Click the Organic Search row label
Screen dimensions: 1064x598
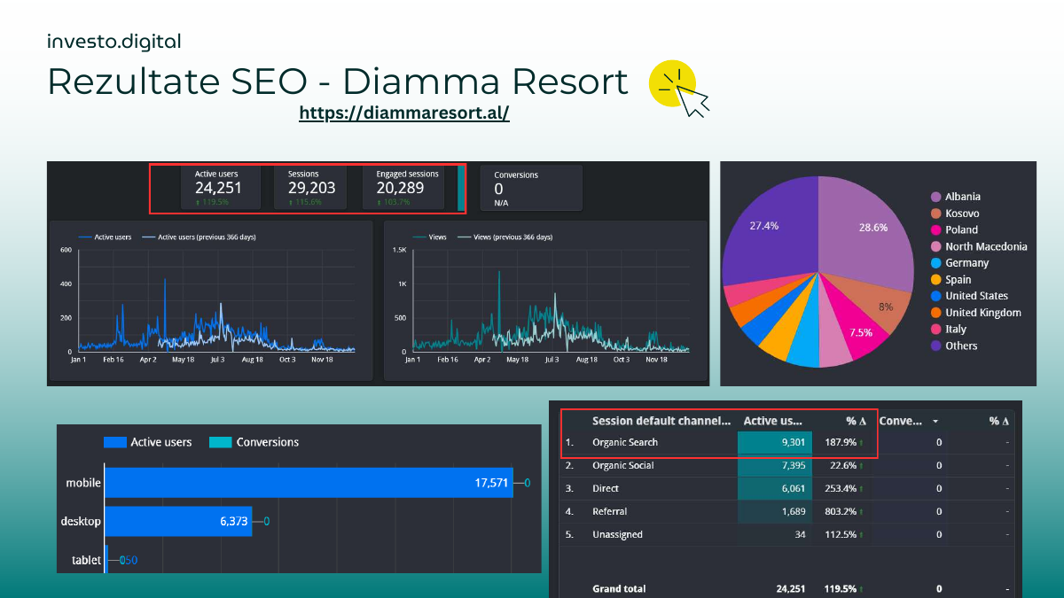click(625, 442)
